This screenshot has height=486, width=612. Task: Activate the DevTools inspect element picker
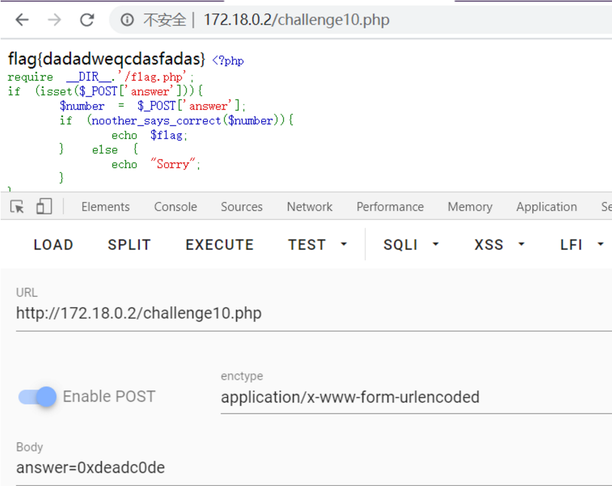pos(17,206)
